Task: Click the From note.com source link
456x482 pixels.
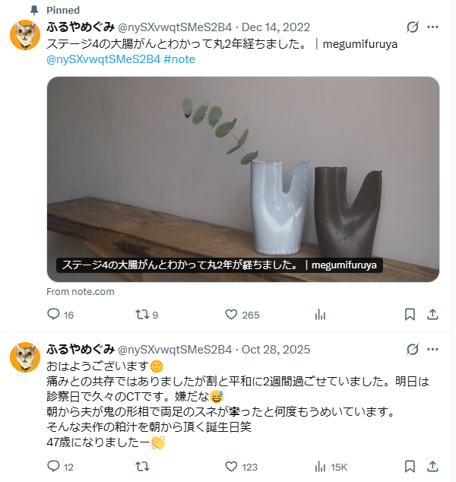Action: coord(81,291)
